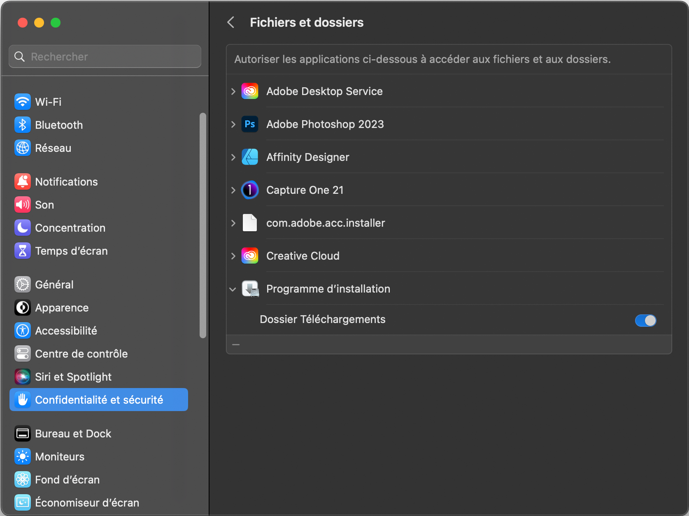Screen dimensions: 689x516
Task: Select Affinity Designer label
Action: point(307,157)
